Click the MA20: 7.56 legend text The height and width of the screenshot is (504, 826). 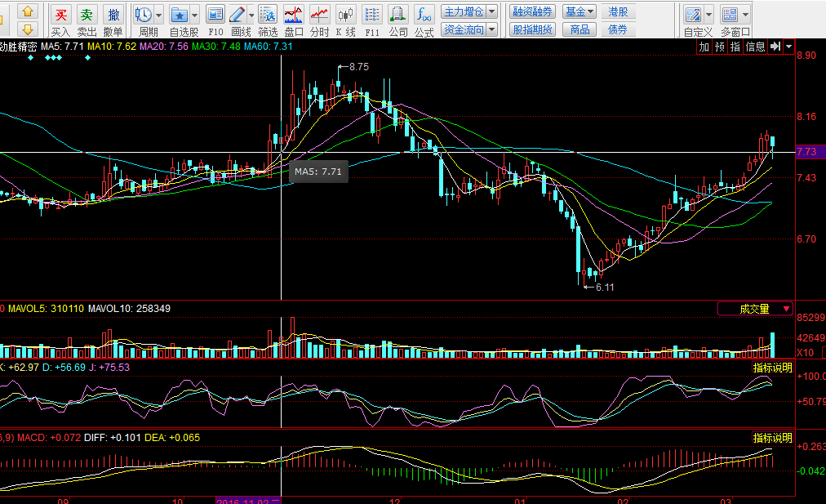164,47
